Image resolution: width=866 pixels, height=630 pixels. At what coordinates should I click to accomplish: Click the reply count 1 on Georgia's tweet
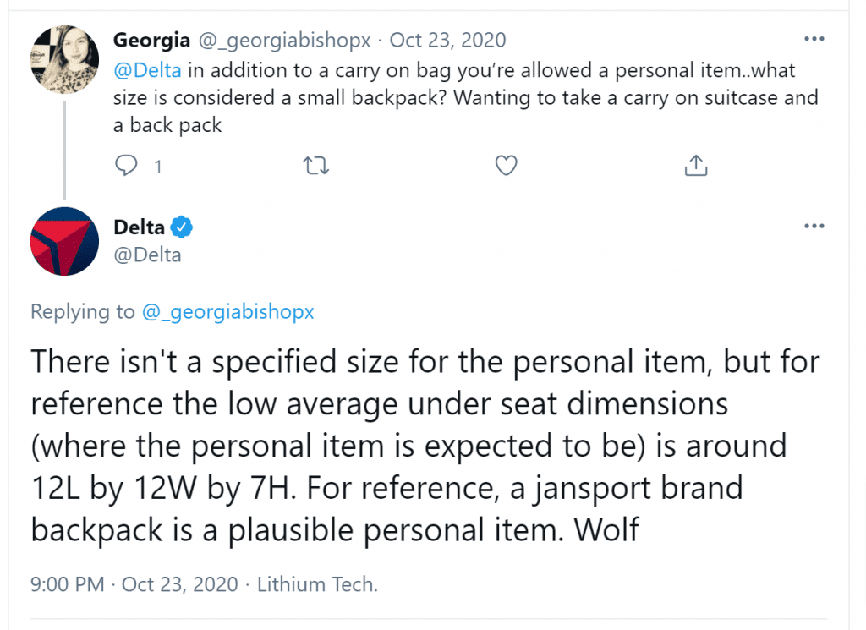click(x=158, y=167)
